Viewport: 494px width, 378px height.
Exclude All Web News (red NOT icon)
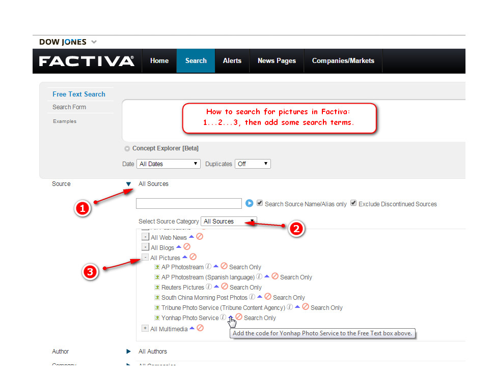[200, 236]
